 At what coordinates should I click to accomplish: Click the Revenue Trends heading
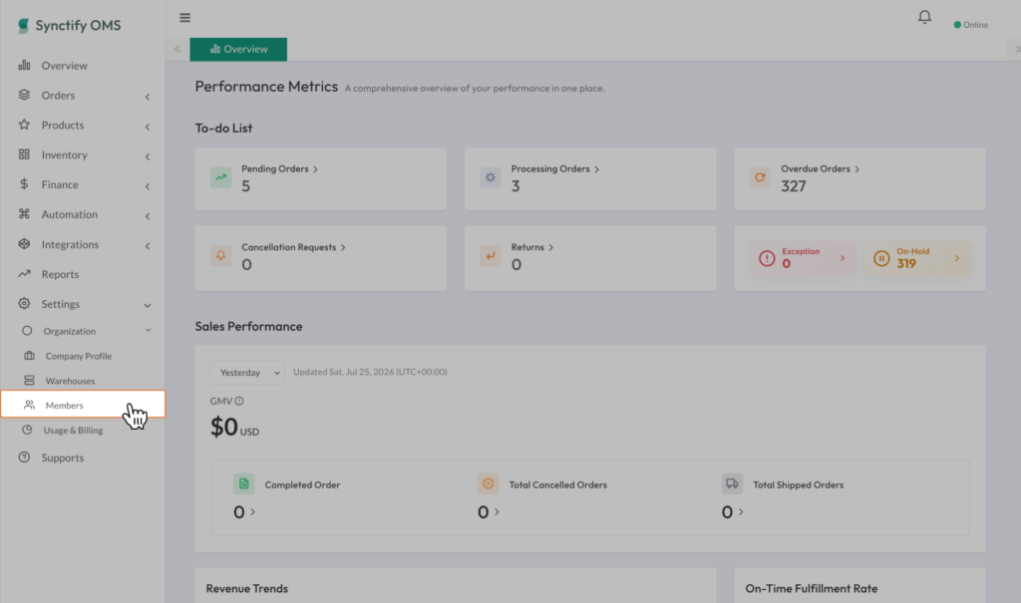coord(247,588)
